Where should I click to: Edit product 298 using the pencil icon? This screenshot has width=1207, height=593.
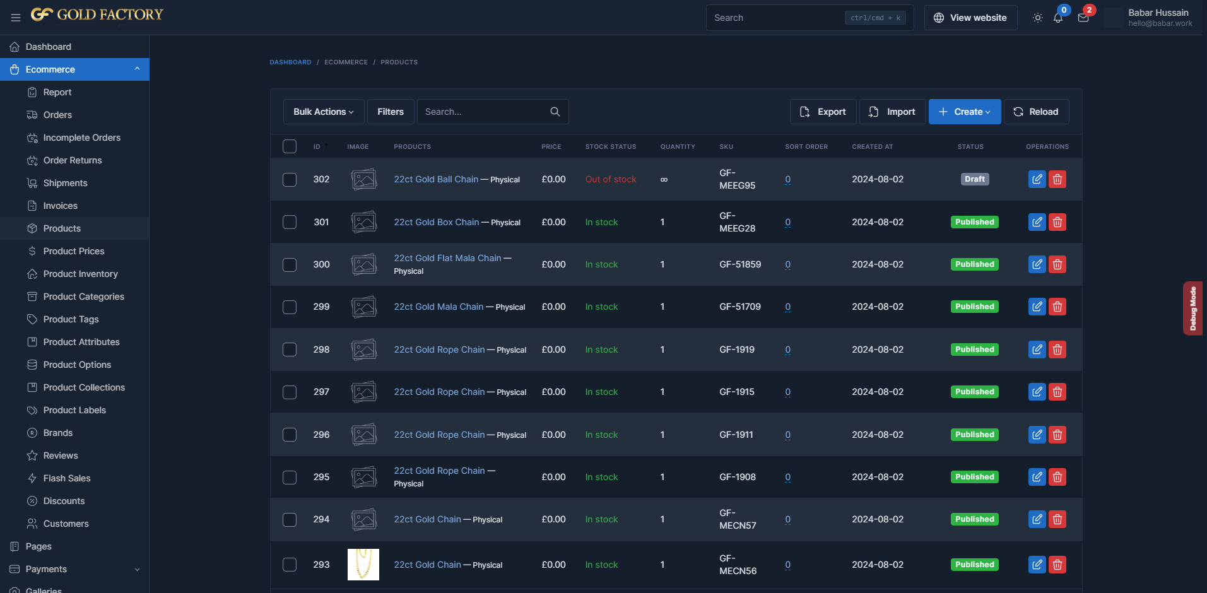(x=1037, y=349)
